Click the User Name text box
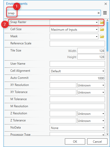110x147 pixels. click(x=77, y=64)
